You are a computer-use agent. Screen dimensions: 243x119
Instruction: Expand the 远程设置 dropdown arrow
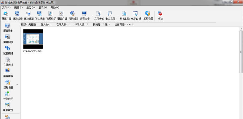coord(17,85)
